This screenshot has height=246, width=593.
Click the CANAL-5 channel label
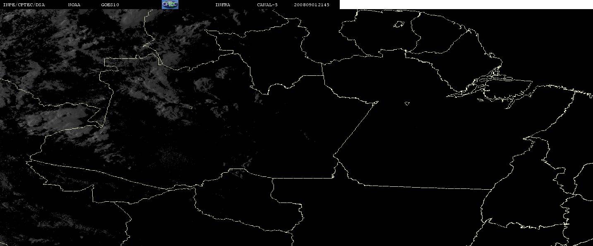point(267,5)
